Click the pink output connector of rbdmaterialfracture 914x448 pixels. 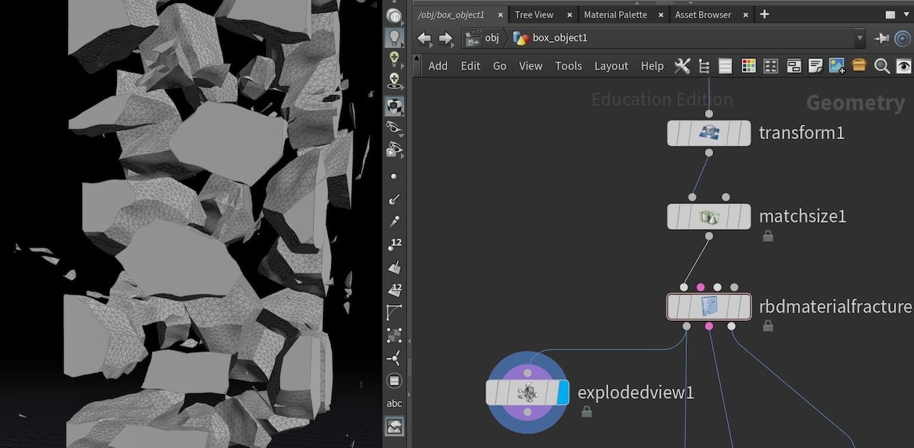(x=709, y=326)
